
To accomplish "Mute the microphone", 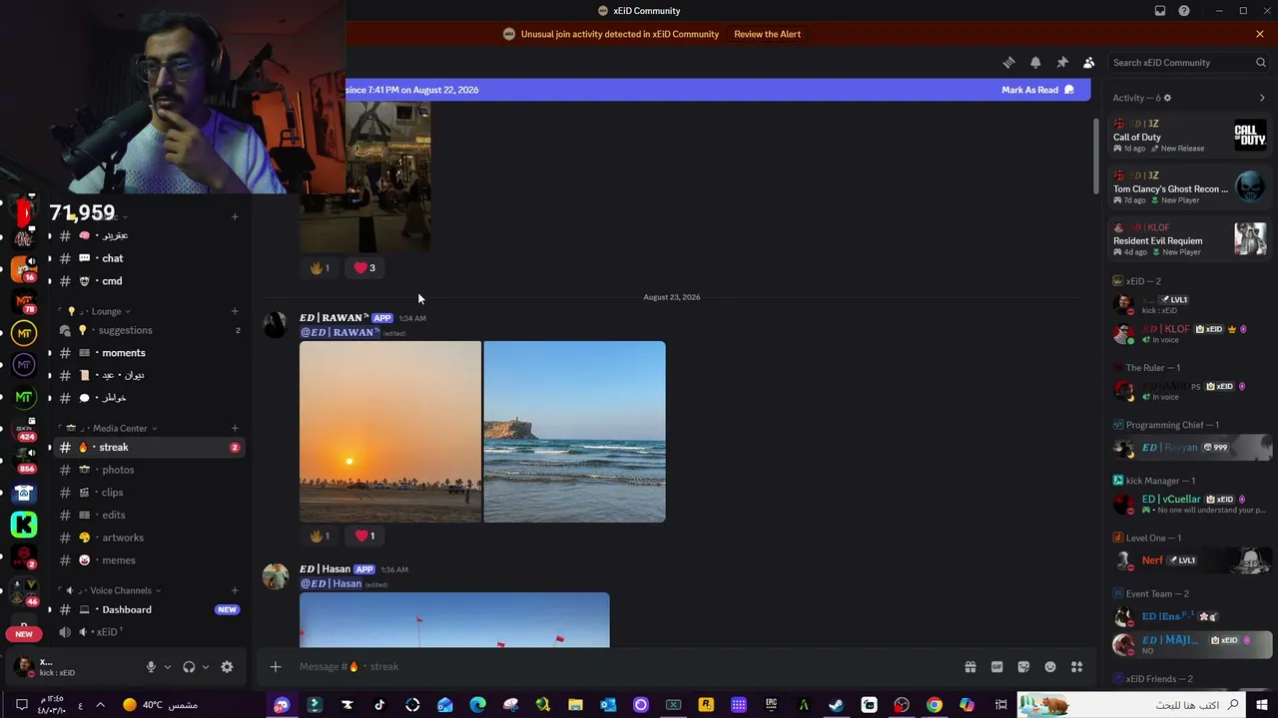I will pos(152,667).
